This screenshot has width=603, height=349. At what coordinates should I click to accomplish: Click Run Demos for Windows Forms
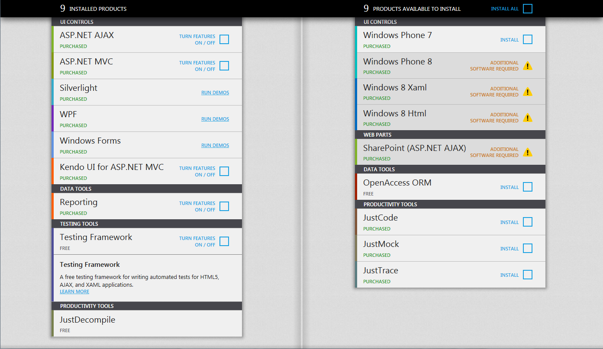[215, 145]
